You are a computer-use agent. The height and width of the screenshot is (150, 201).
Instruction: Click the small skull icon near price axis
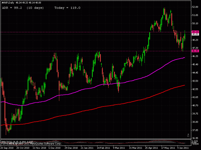[x=188, y=135]
